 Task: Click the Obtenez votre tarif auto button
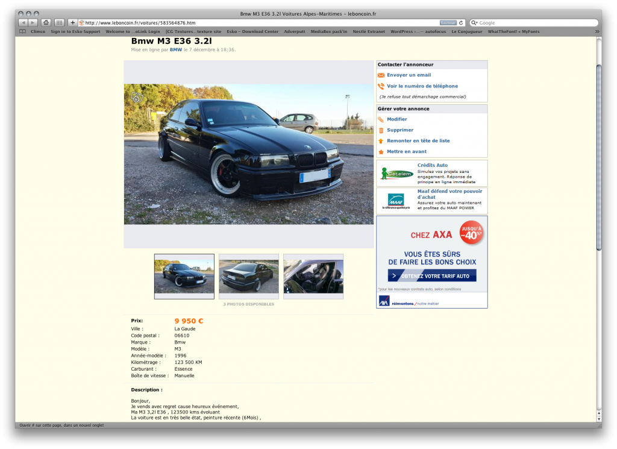tap(431, 276)
